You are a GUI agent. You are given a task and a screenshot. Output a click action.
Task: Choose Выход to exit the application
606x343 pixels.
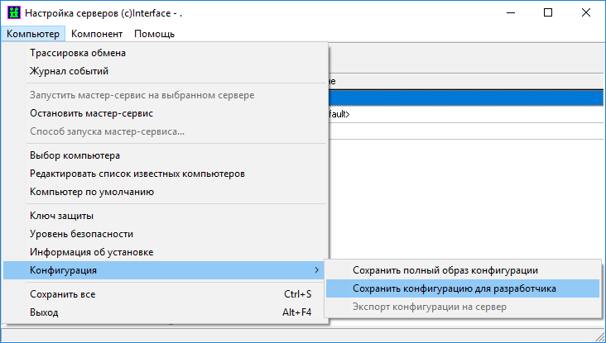point(44,312)
